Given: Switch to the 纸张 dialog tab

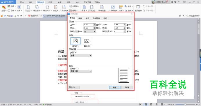Looking at the screenshot, I should coord(80,18).
